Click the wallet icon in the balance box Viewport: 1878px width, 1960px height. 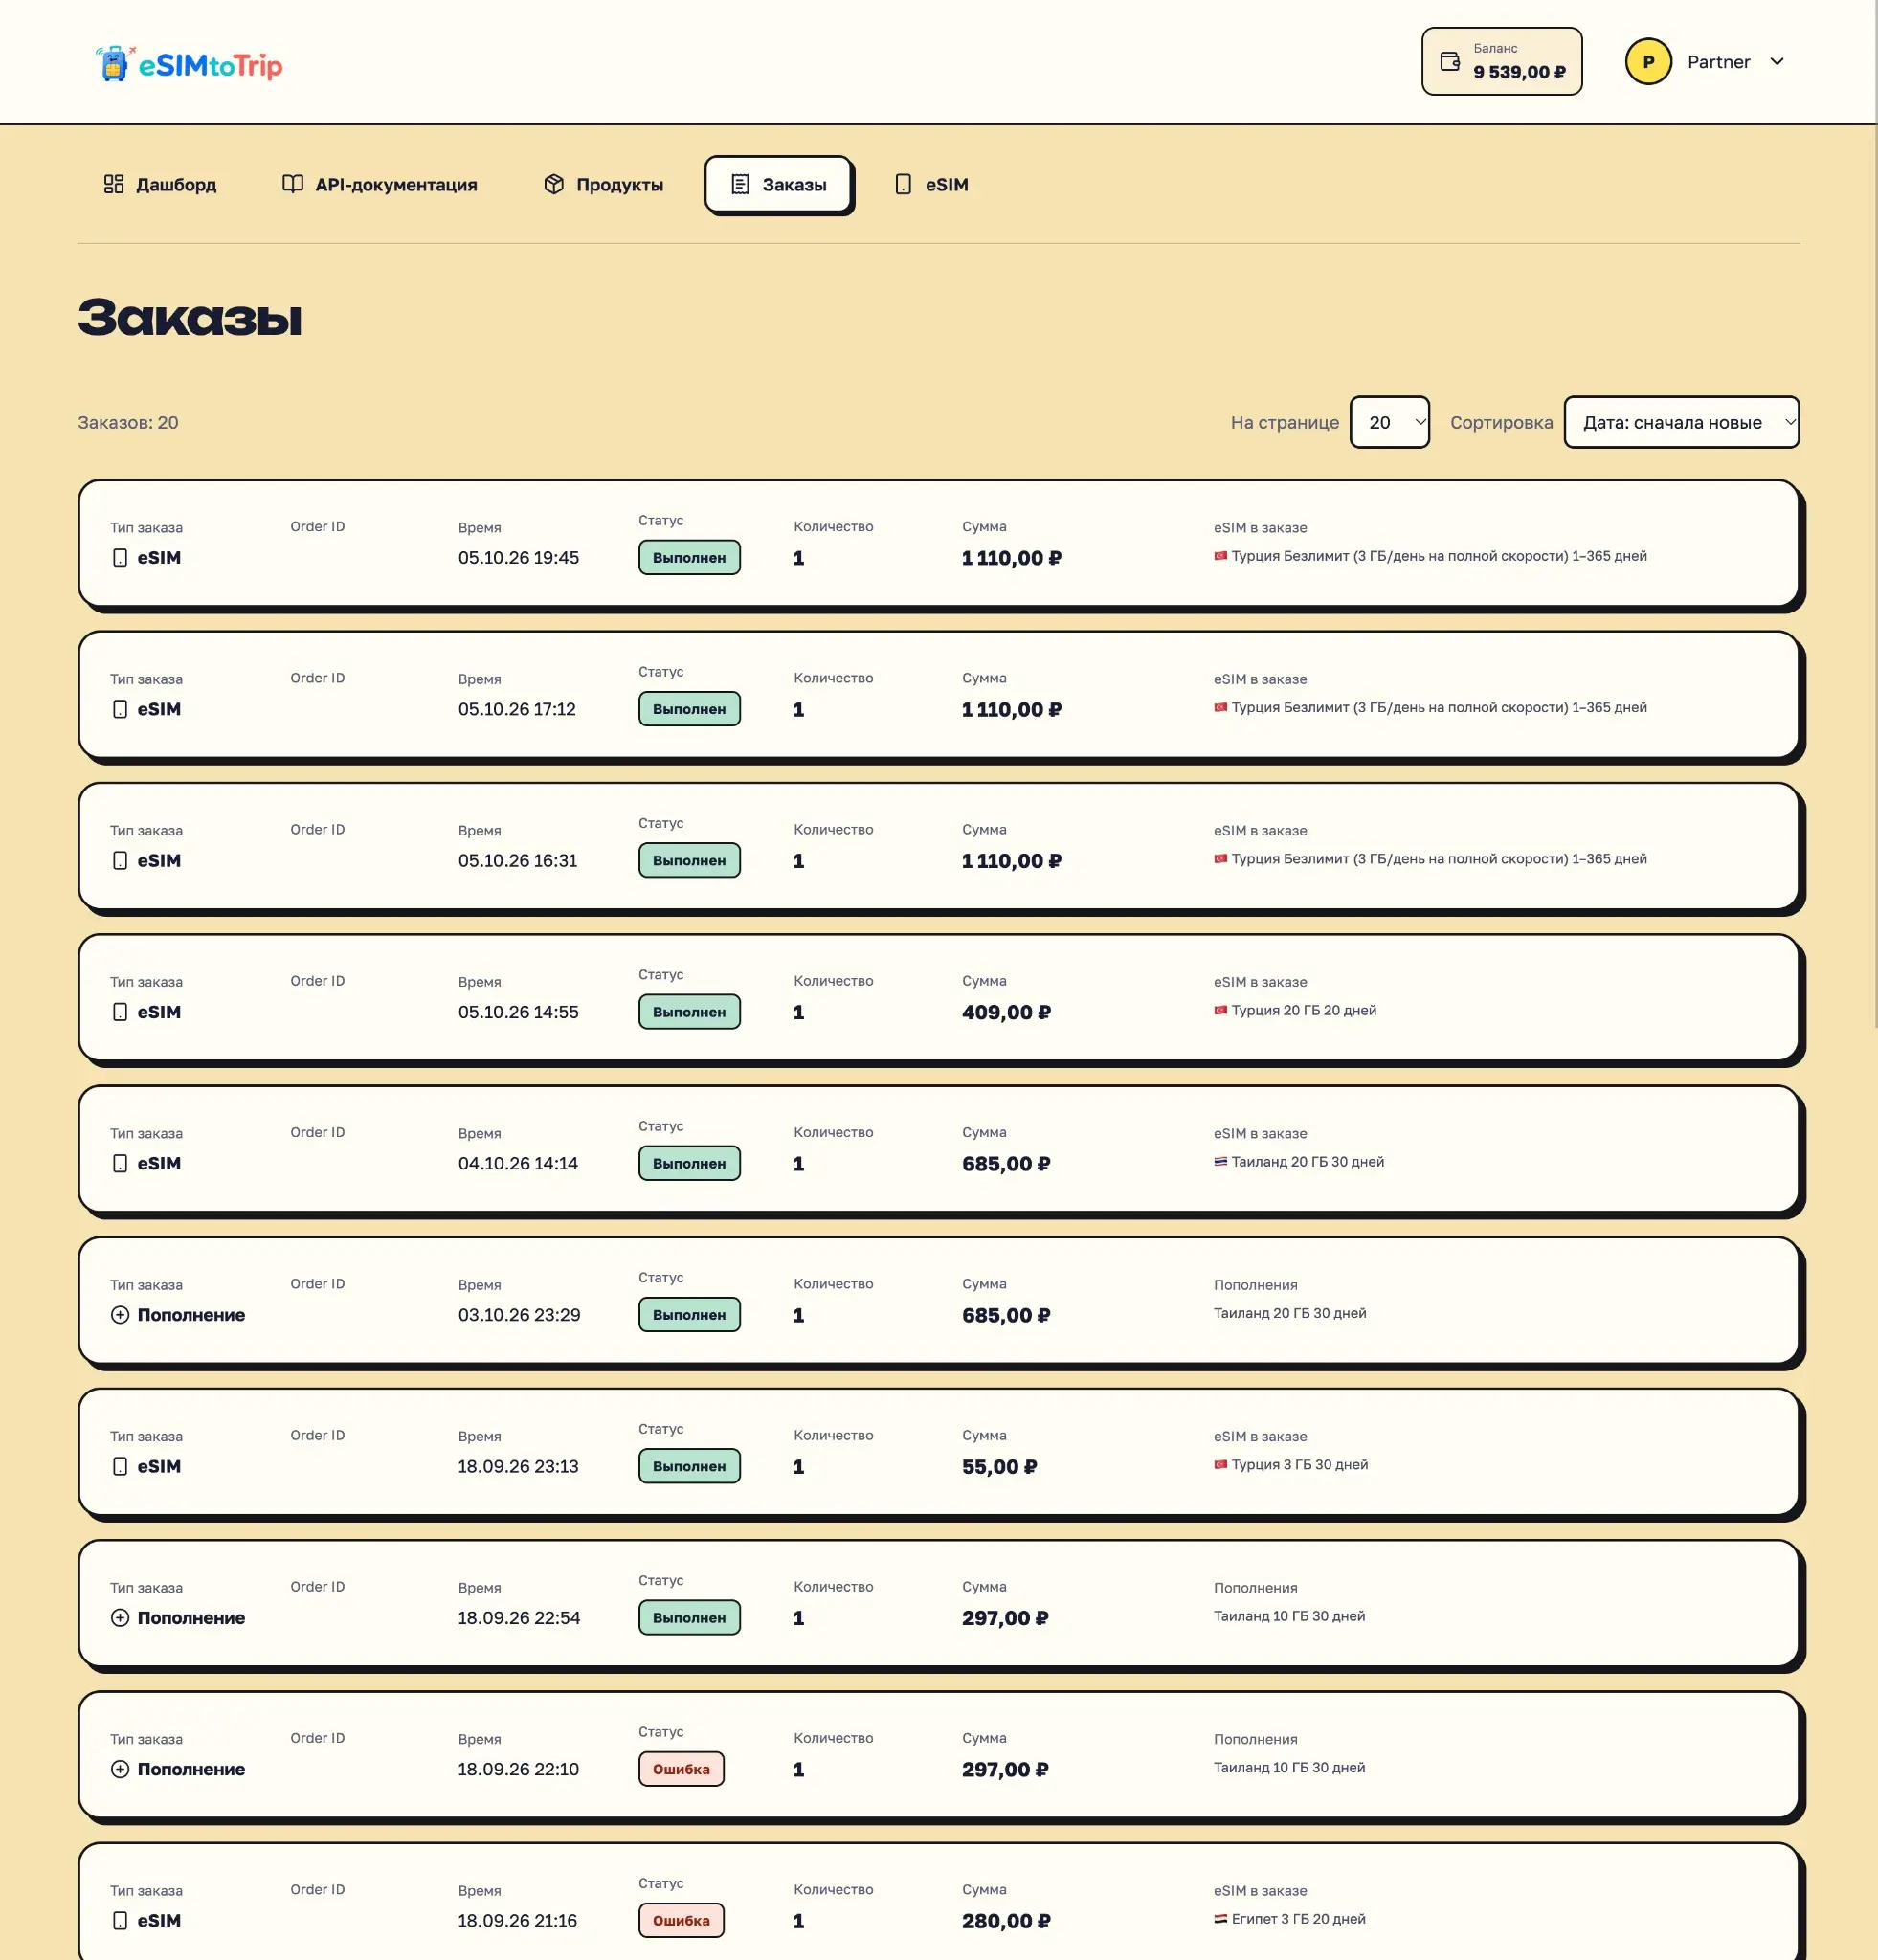(x=1449, y=62)
